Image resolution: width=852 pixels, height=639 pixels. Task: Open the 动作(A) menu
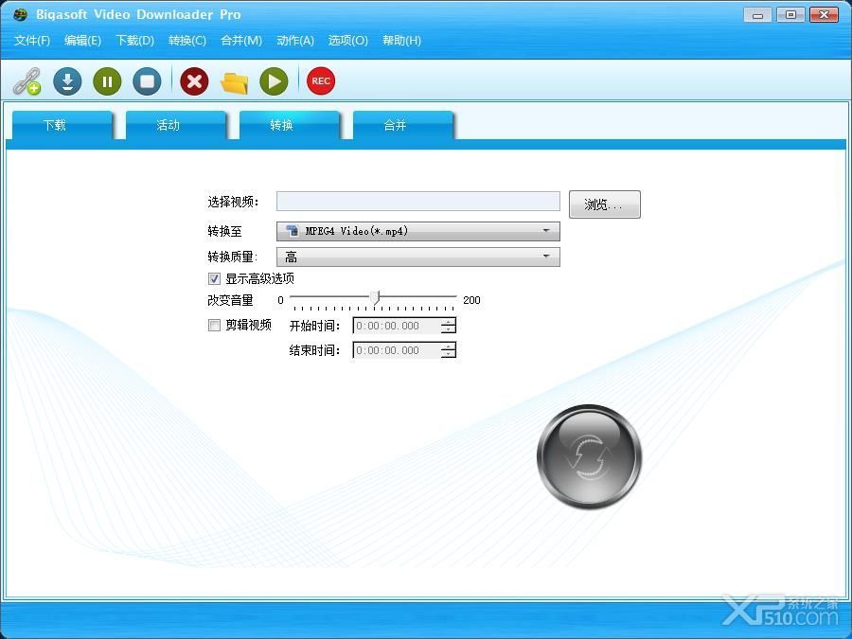[295, 40]
